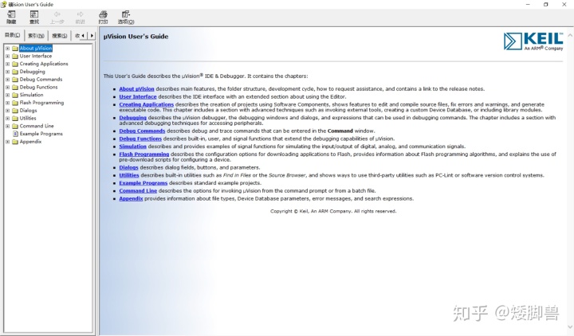Screen dimensions: 574x336
Task: Click the Utilities folder icon
Action: click(15, 118)
